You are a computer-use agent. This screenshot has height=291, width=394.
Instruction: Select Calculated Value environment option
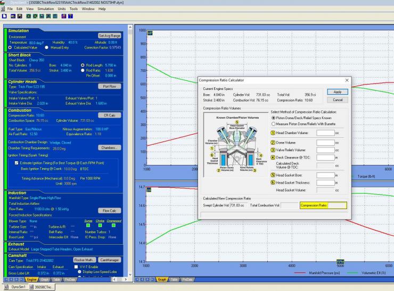[10, 47]
